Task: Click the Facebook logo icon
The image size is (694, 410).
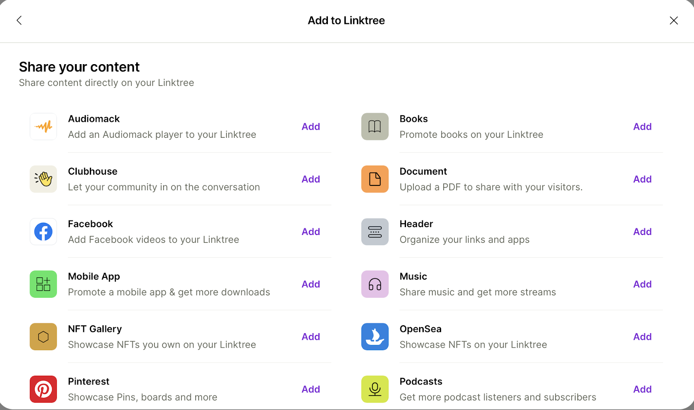Action: (x=43, y=231)
